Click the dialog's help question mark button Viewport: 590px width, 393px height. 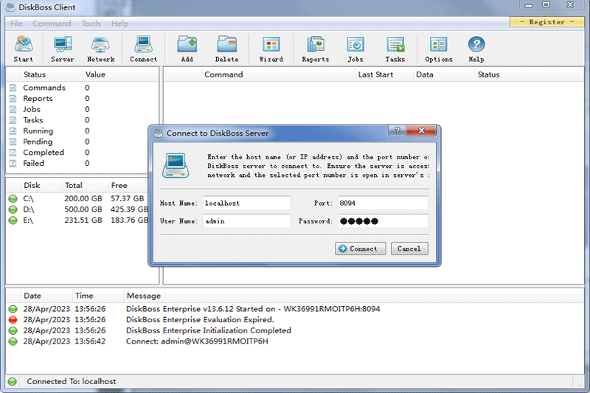coord(399,131)
